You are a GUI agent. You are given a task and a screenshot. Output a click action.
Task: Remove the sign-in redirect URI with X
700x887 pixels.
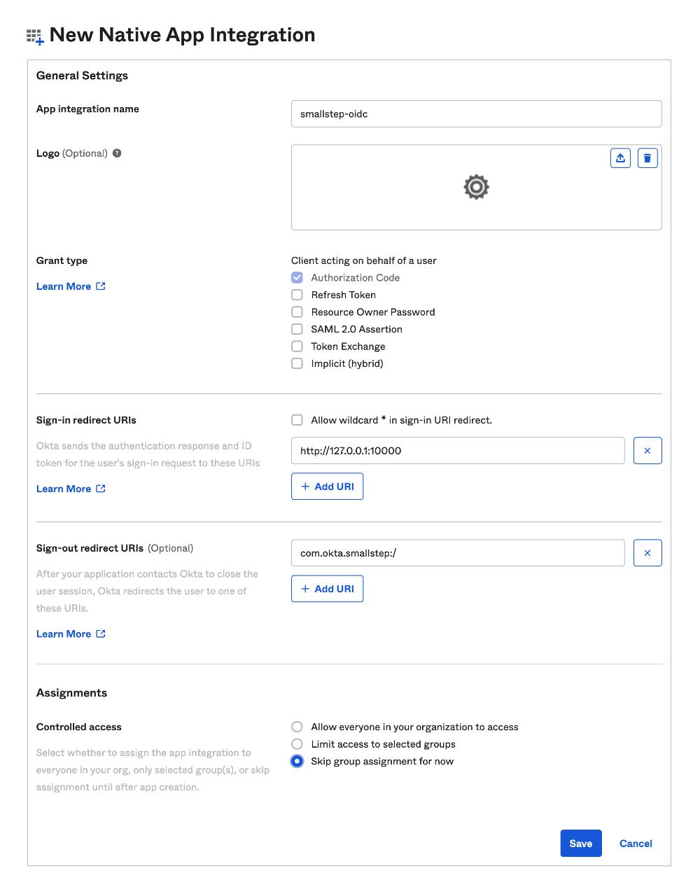point(647,451)
